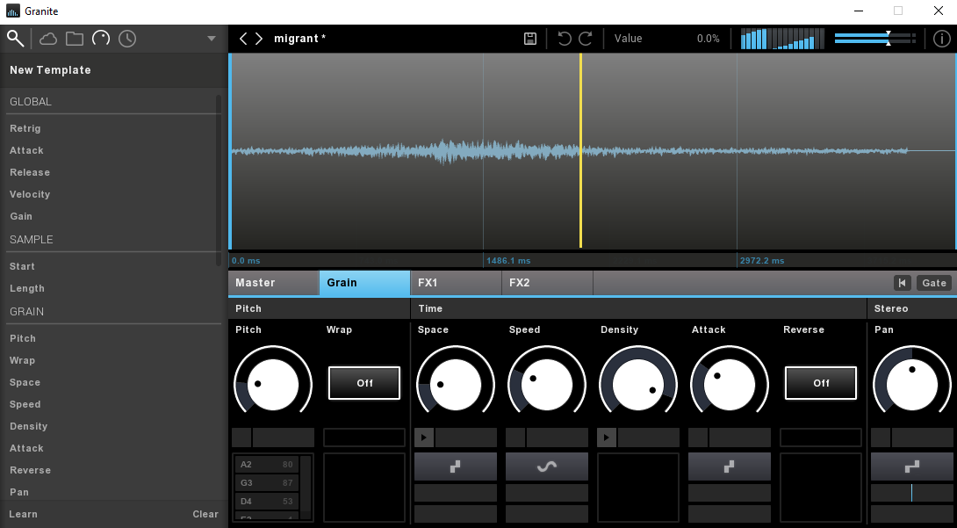Select the Space step modulator icon
The width and height of the screenshot is (957, 528).
[x=456, y=467]
